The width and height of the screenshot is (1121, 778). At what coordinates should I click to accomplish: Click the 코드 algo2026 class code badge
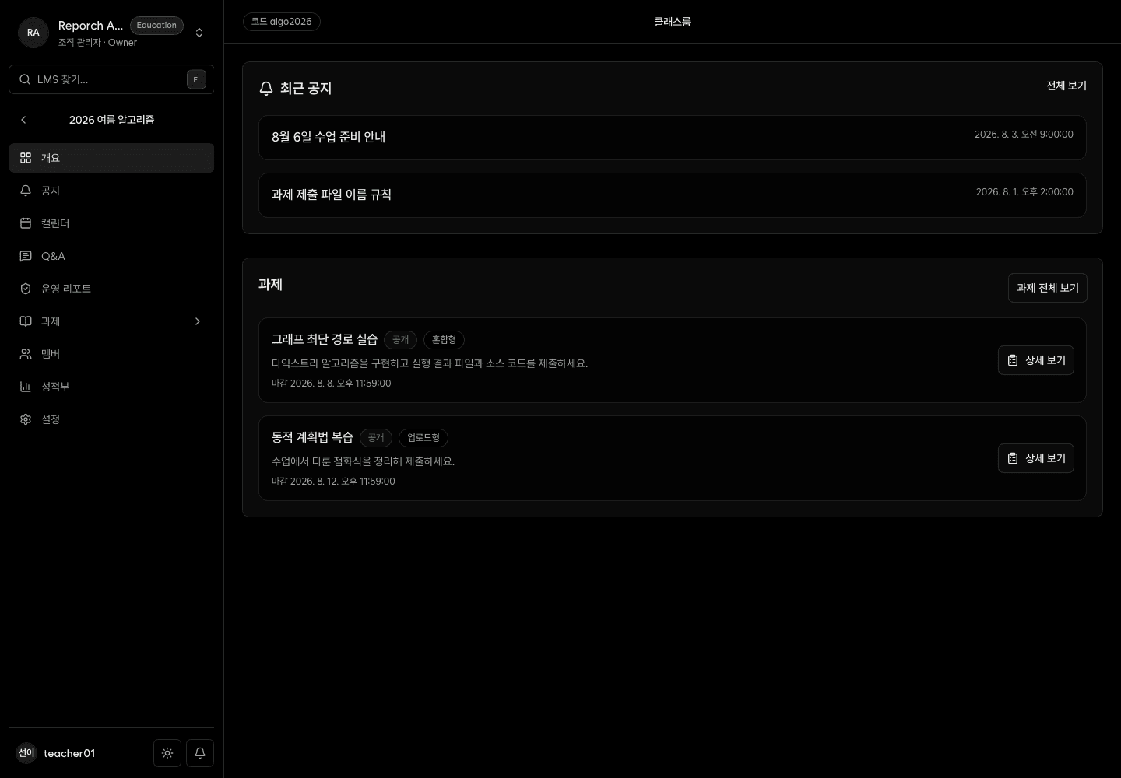coord(282,22)
